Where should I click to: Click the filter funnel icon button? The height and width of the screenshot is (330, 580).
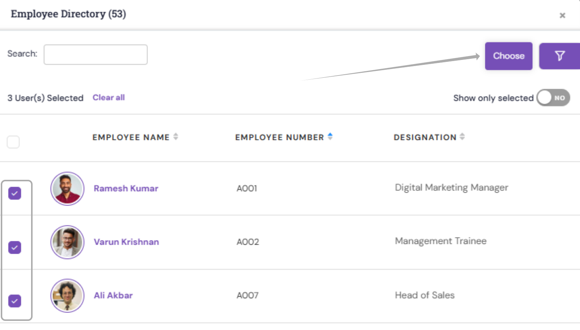[x=560, y=56]
